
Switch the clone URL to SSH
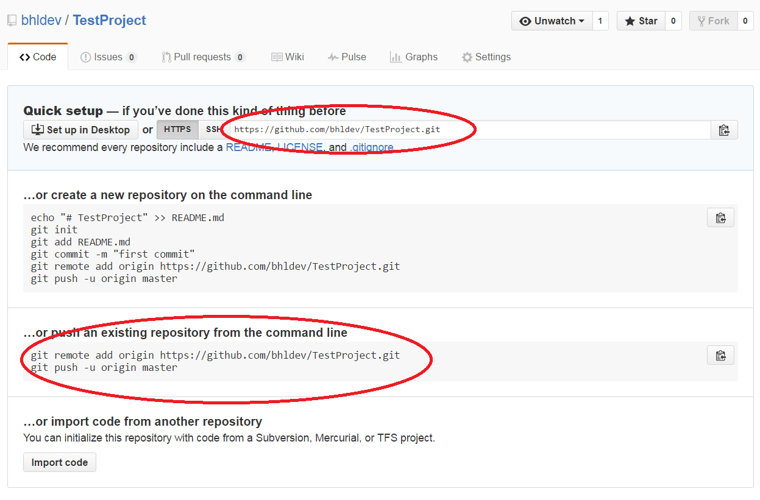pyautogui.click(x=215, y=129)
